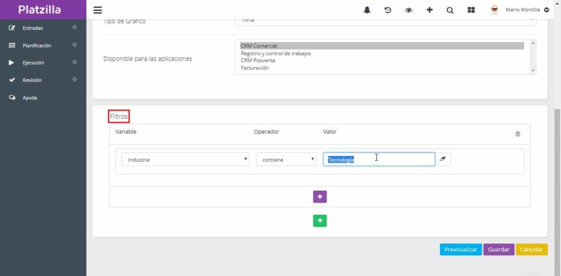
Task: Select CRM Posventa in applications list
Action: point(382,60)
